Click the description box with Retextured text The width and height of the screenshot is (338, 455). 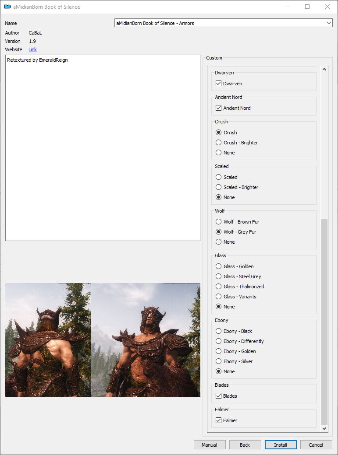(103, 148)
